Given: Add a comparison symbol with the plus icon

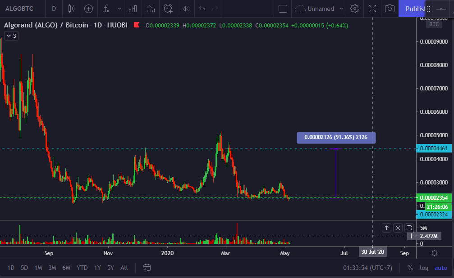Looking at the screenshot, I should pyautogui.click(x=88, y=9).
